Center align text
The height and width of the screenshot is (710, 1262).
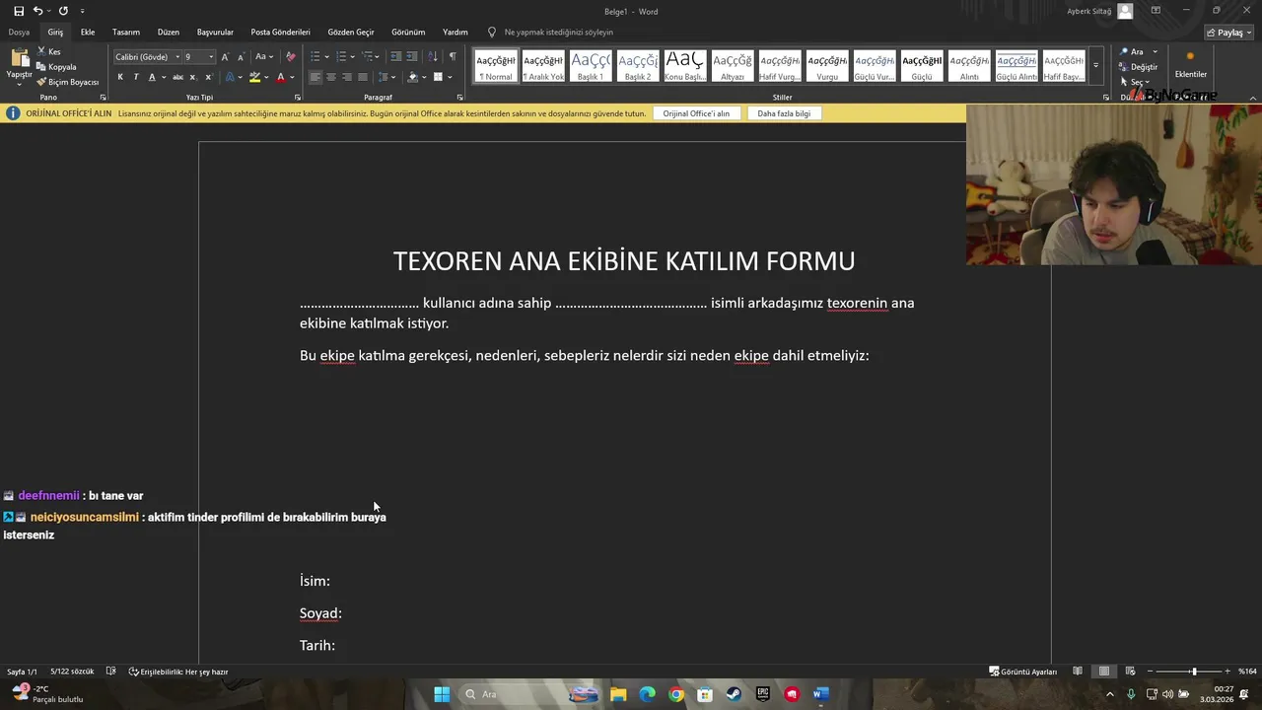pos(331,77)
